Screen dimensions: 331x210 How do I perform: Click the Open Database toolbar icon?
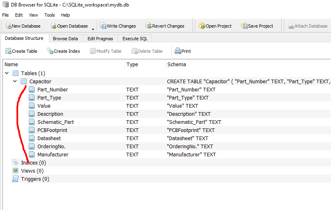click(x=54, y=26)
